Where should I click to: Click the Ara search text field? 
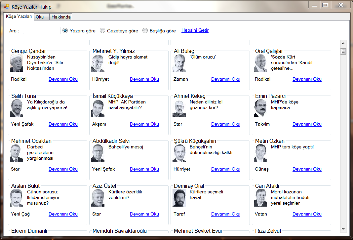click(42, 31)
